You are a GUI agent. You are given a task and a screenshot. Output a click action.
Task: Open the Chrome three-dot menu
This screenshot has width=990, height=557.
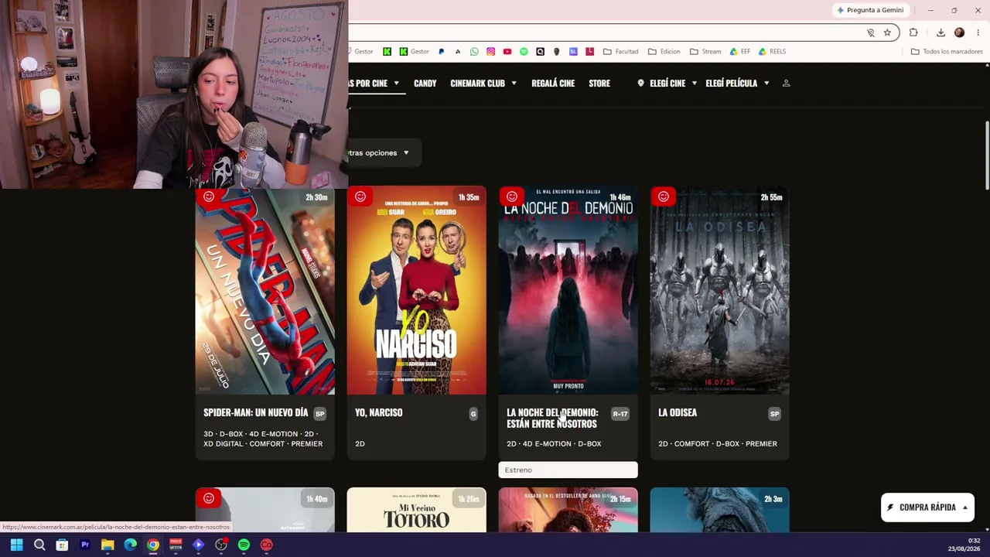pyautogui.click(x=978, y=32)
